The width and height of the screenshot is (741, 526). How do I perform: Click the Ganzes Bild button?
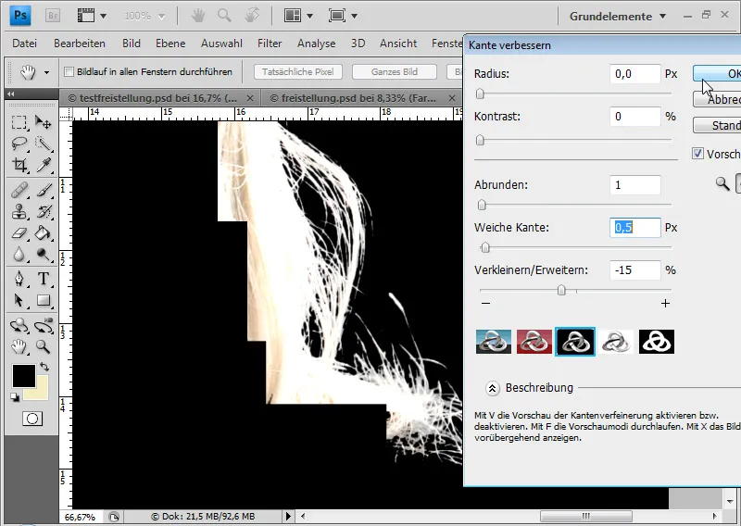(395, 72)
